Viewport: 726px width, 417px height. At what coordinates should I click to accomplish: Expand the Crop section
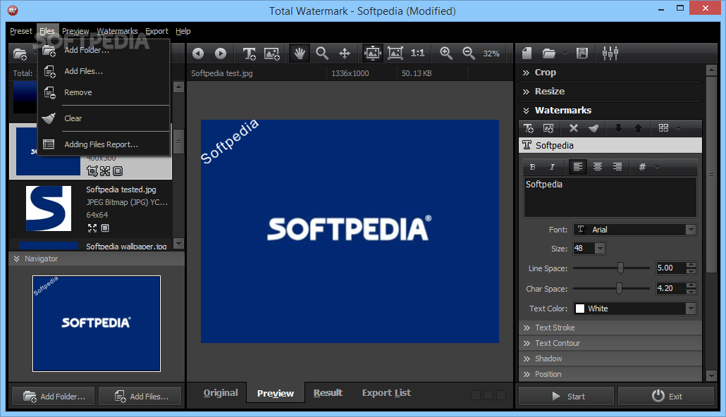pyautogui.click(x=610, y=73)
